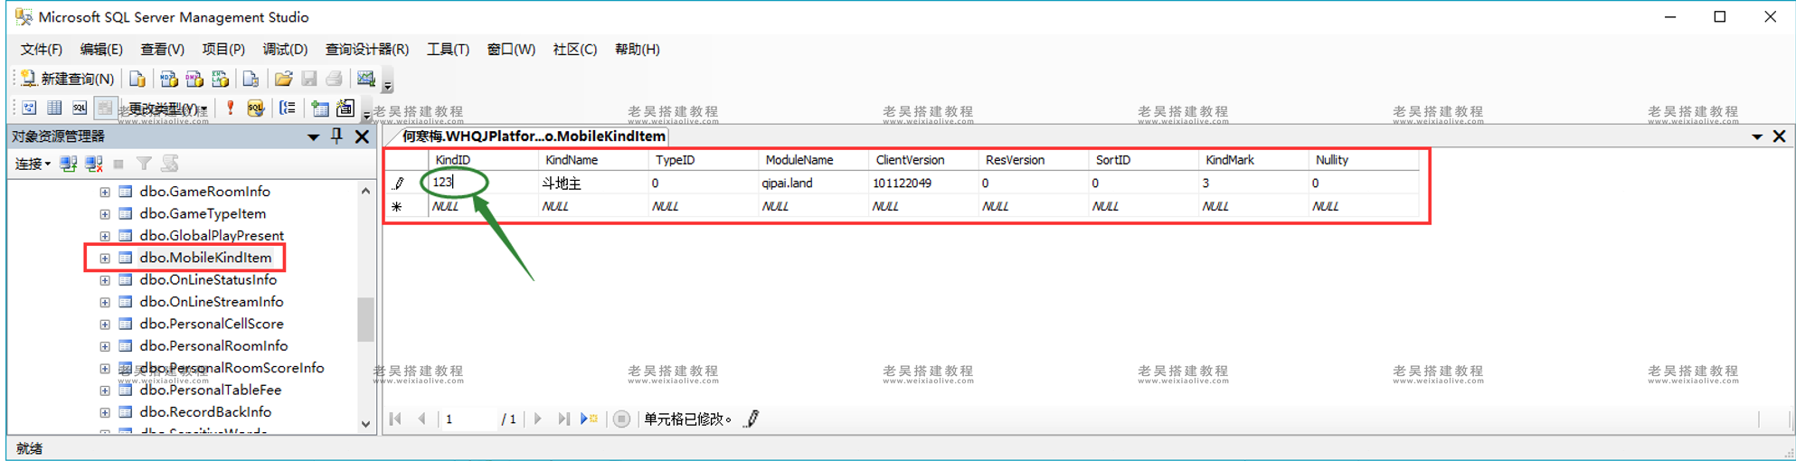This screenshot has width=1796, height=461.
Task: Click the Add Table toolbar icon
Action: 320,108
